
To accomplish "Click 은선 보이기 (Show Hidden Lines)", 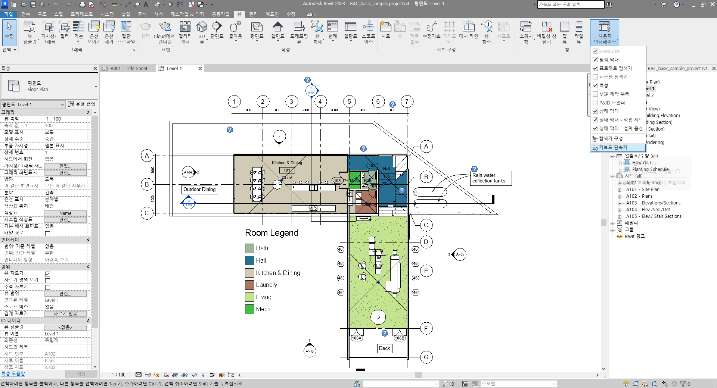I will 94,32.
